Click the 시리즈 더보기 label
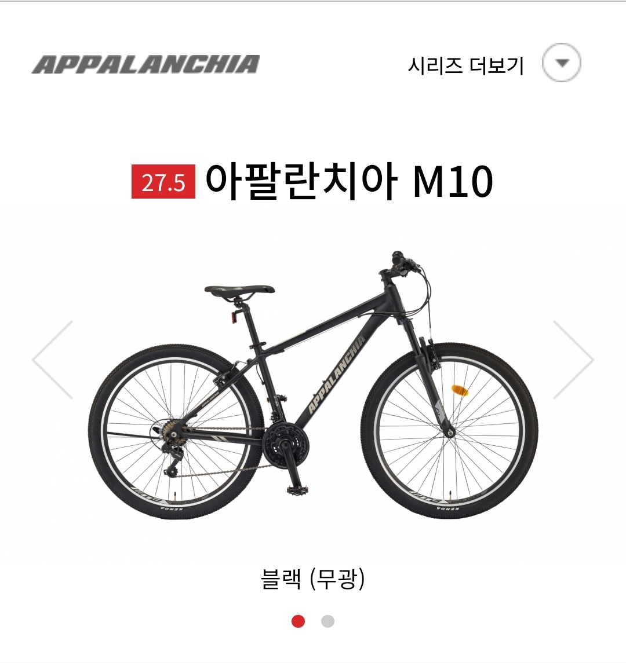The image size is (626, 663). (x=465, y=65)
